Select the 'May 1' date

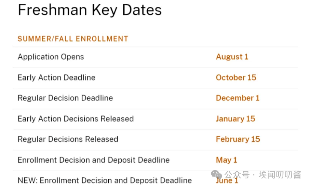(226, 160)
